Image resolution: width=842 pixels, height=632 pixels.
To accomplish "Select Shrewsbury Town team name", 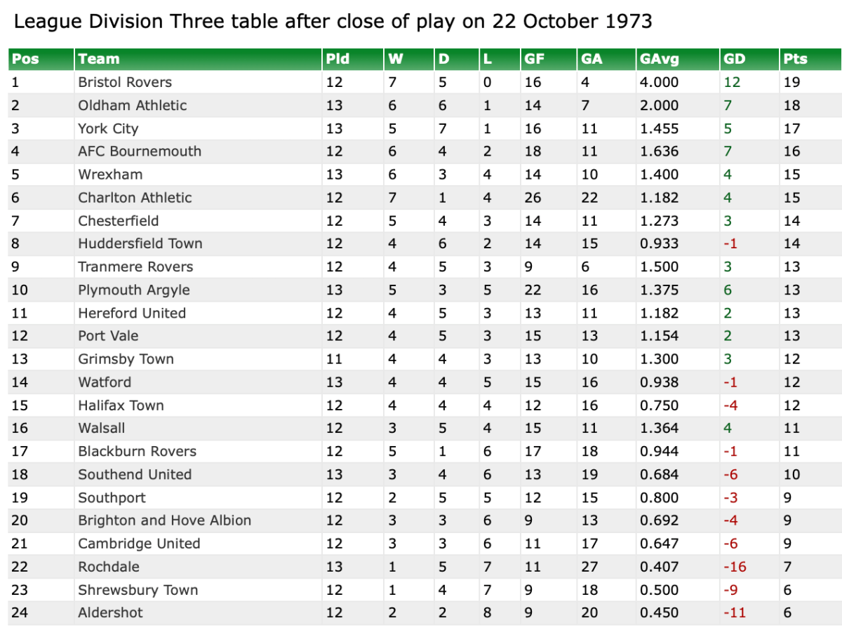I will click(x=138, y=590).
